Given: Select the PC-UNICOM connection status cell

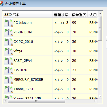Looking at the screenshot, I should click(x=61, y=32).
